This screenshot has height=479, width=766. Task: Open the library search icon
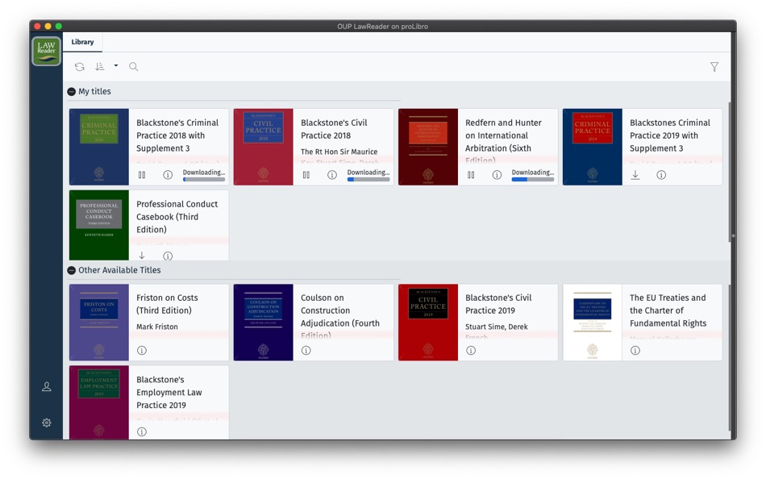tap(133, 66)
